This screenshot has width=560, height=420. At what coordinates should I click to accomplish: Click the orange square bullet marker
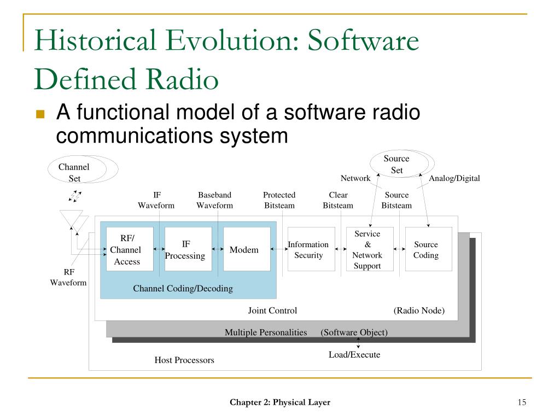pos(40,114)
